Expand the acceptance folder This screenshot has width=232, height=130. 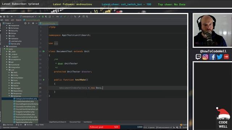(x=7, y=59)
